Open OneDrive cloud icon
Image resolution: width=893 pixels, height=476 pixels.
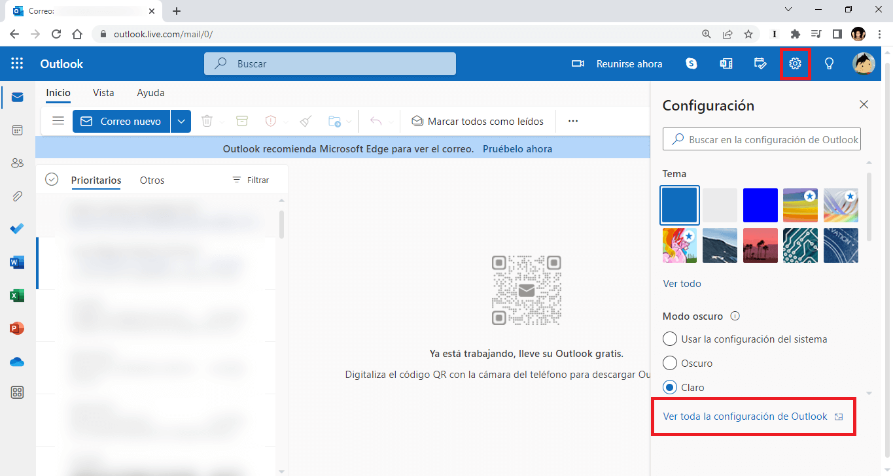pyautogui.click(x=18, y=362)
